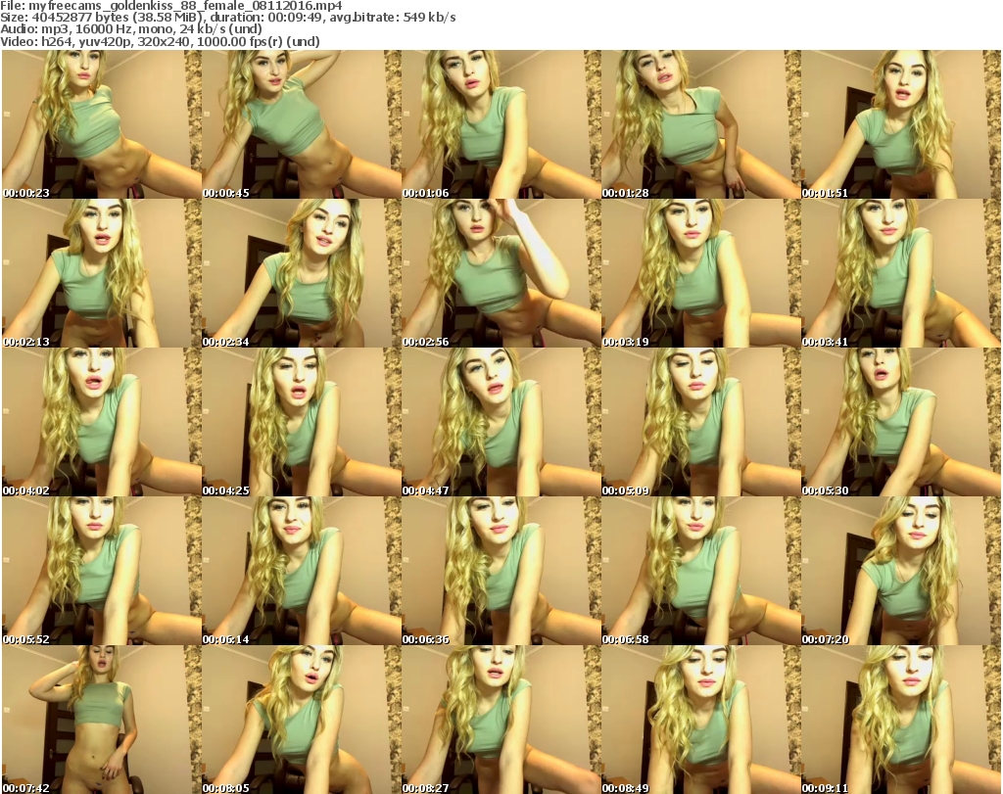Click the 'Video: h264, yuv420p' header line
Screen dimensions: 1003x794
(x=160, y=41)
